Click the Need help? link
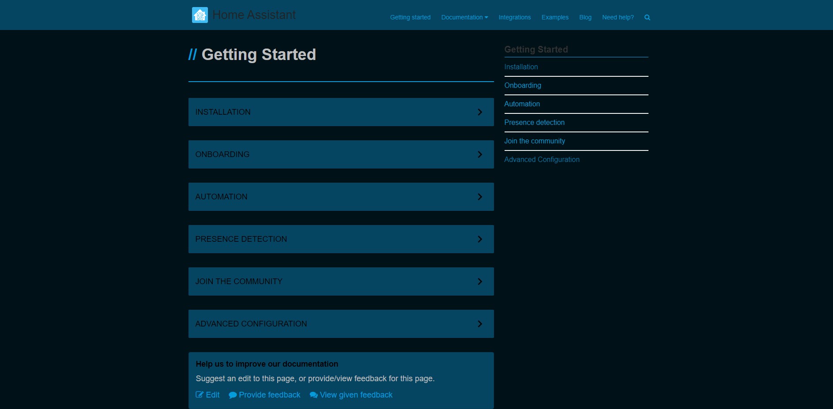Viewport: 833px width, 409px height. point(617,17)
